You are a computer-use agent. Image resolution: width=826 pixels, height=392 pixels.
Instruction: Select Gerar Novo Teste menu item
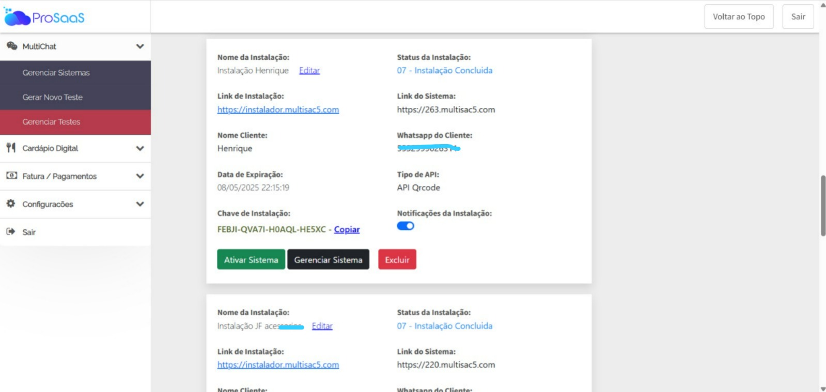[52, 97]
